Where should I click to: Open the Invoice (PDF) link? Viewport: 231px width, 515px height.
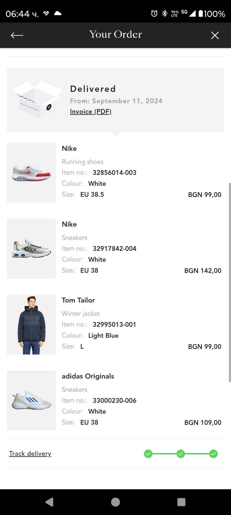pyautogui.click(x=91, y=111)
